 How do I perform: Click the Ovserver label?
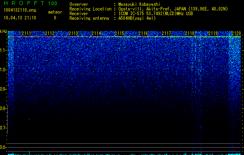[79, 4]
